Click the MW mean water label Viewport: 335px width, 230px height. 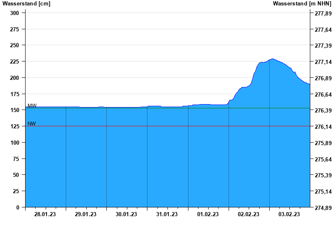click(x=32, y=106)
